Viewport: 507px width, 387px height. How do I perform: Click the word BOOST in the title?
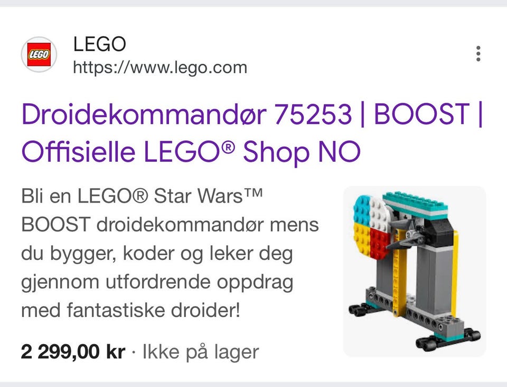[421, 113]
